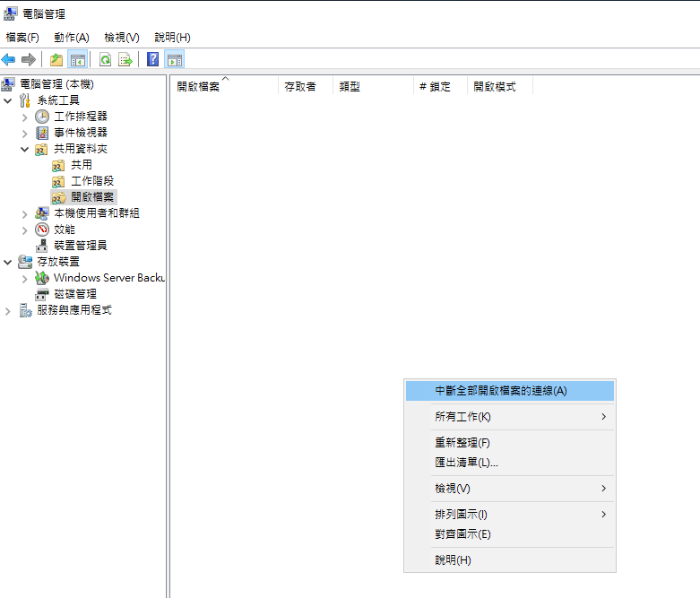Expand the 事件檢視器 tree node
This screenshot has height=598, width=700.
[x=24, y=134]
